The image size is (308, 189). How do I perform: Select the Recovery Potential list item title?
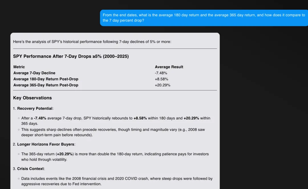pyautogui.click(x=35, y=108)
